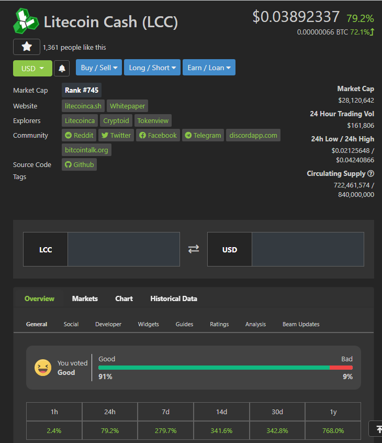Expand the Long / Short dropdown

[152, 68]
